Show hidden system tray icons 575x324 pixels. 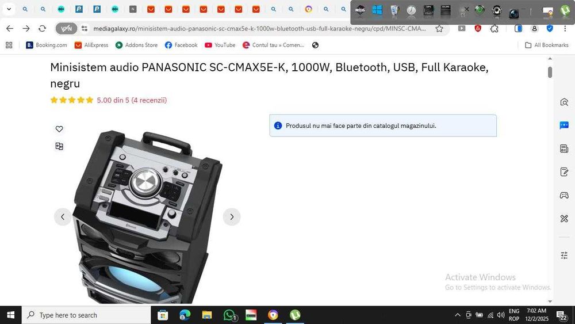coord(458,315)
